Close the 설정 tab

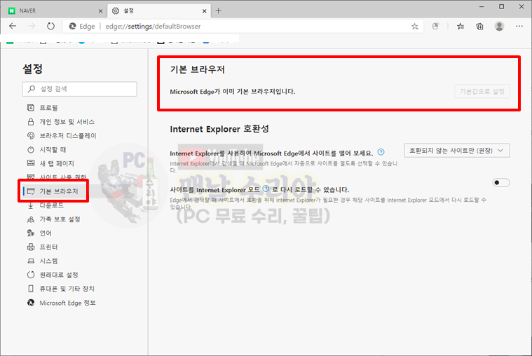tap(204, 11)
